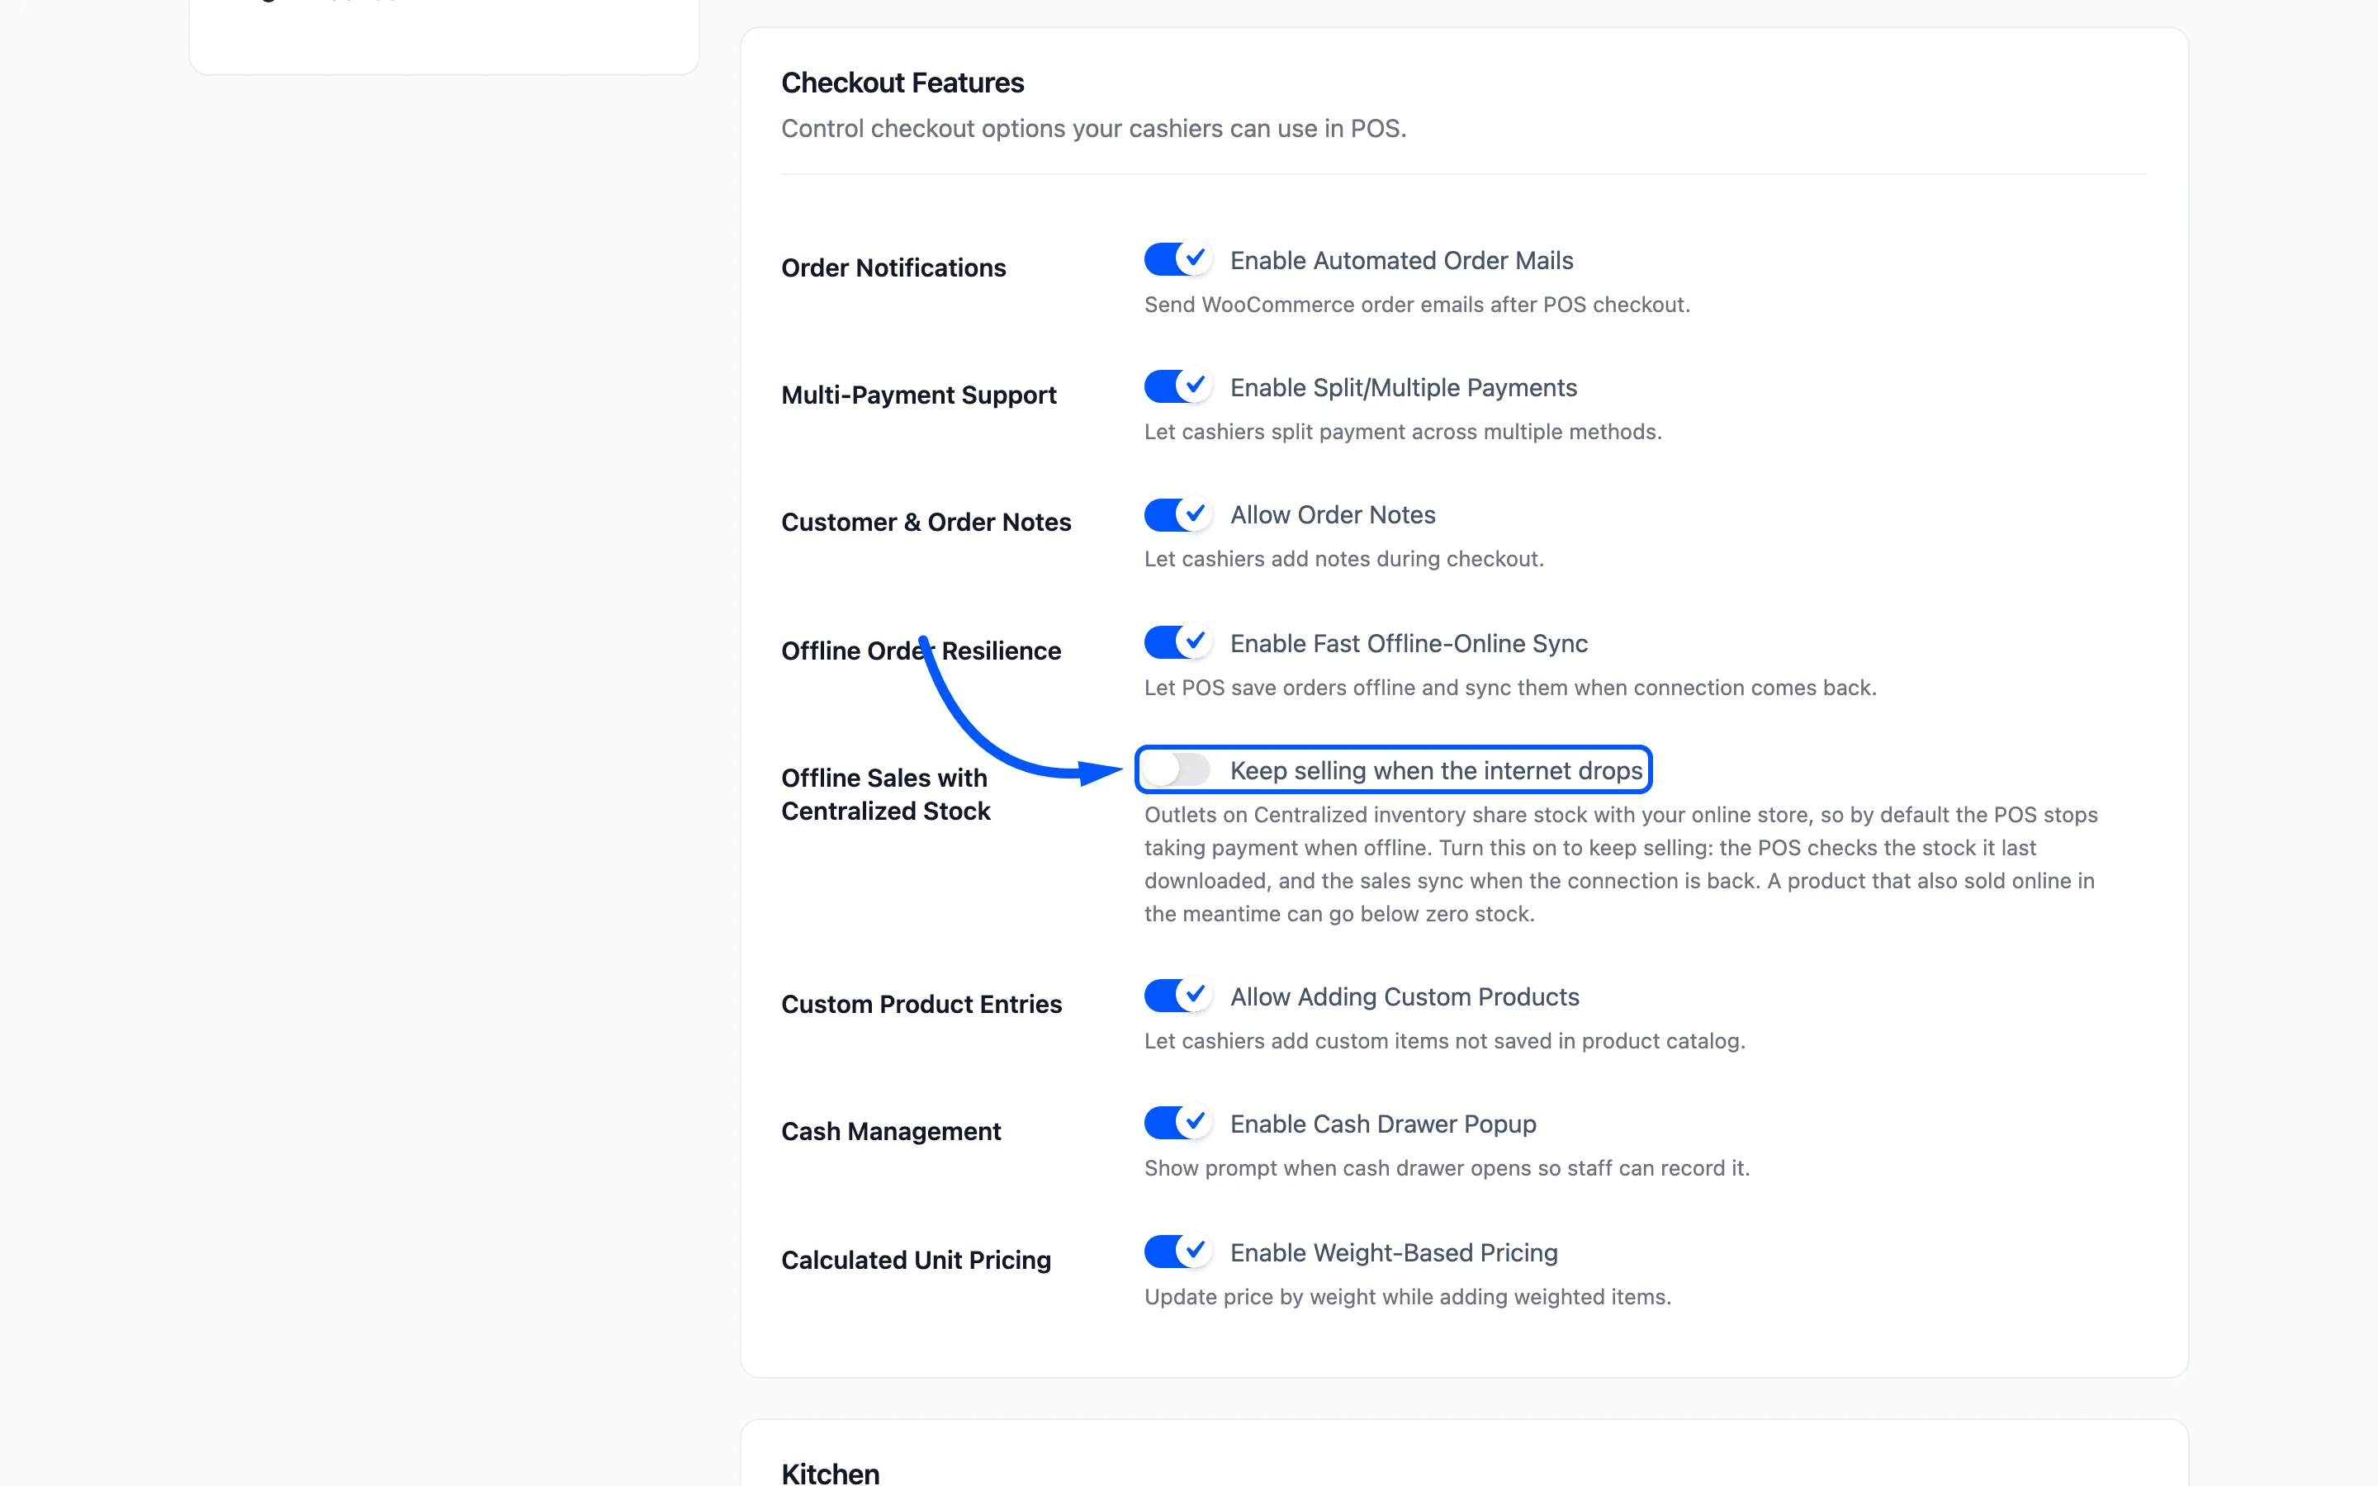Click the Enable Cash Drawer Popup label

[1382, 1124]
